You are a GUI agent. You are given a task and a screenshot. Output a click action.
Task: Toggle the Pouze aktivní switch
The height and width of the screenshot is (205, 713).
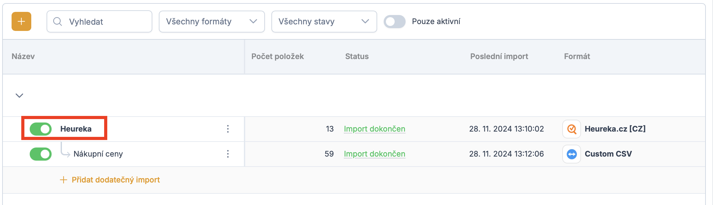(394, 22)
